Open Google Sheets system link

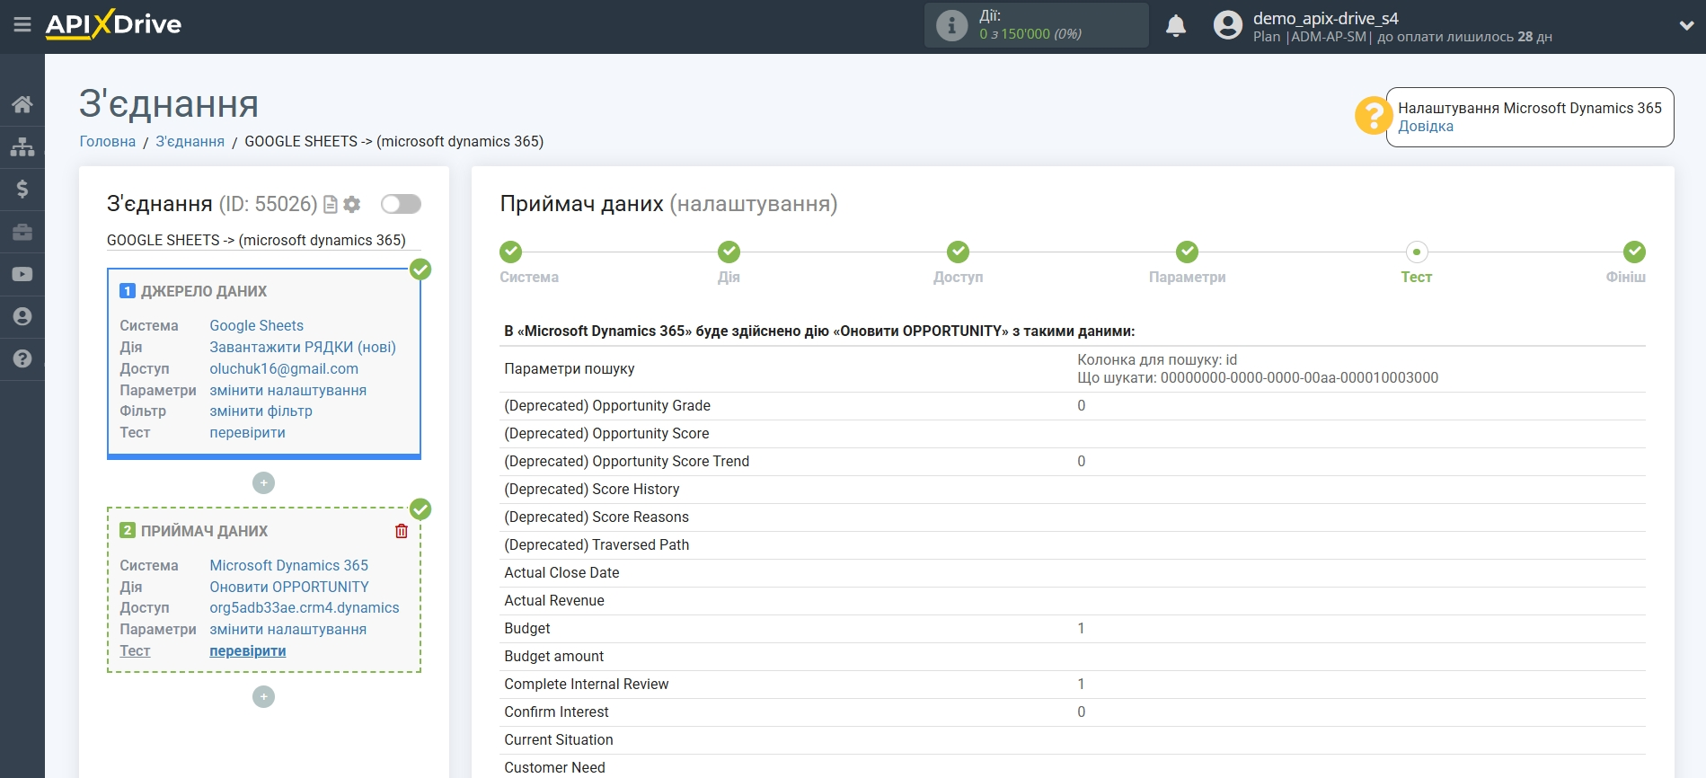click(x=257, y=325)
